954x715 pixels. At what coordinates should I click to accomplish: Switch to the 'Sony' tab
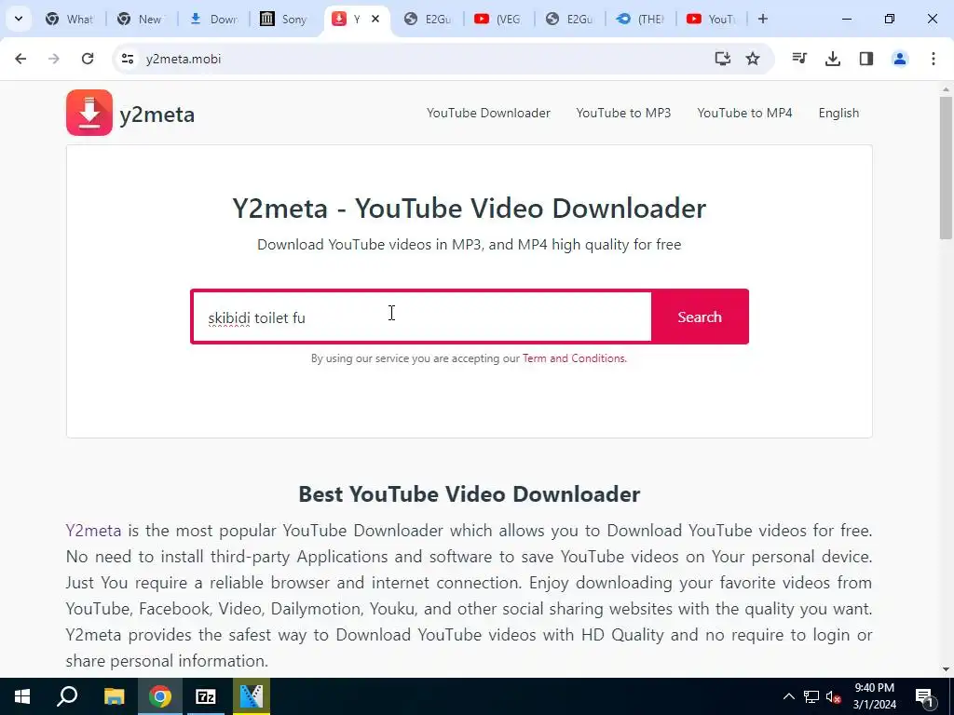pos(283,19)
